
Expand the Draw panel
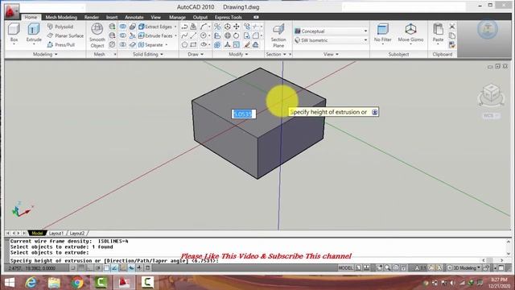coord(196,54)
